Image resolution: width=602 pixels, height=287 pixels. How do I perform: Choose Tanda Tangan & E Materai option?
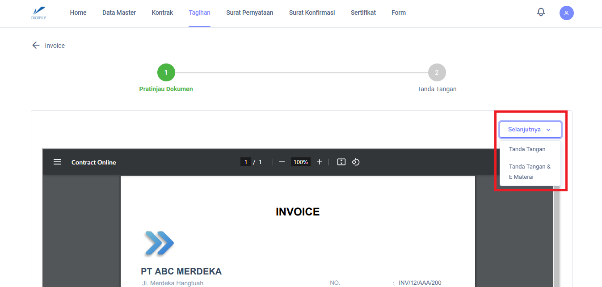pos(530,172)
